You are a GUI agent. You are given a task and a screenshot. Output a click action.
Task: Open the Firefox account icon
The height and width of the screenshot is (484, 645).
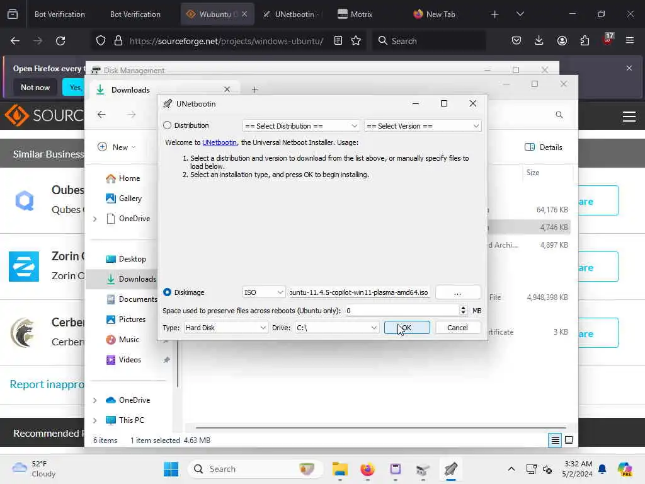tap(562, 41)
